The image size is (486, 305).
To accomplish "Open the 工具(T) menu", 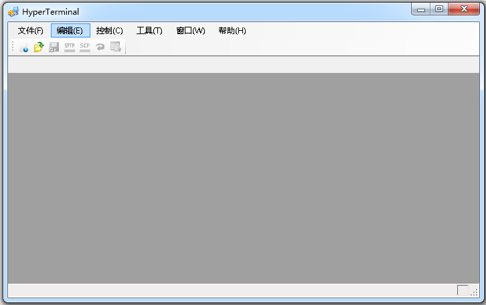I will 149,31.
